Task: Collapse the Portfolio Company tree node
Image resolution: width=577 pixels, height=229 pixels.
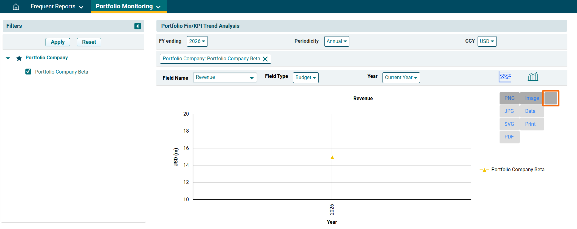Action: coord(8,58)
